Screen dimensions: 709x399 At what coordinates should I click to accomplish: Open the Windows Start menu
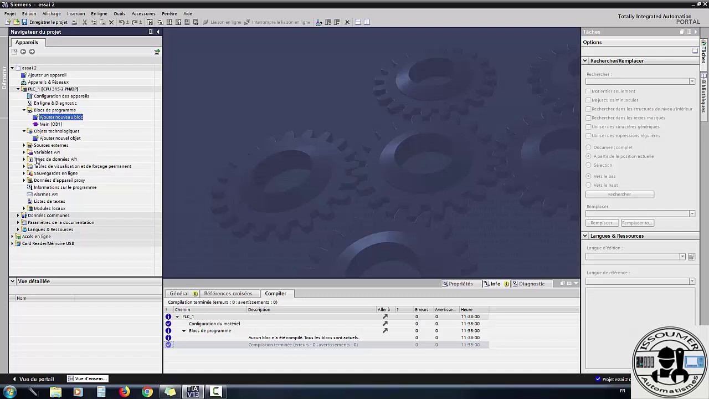tap(9, 392)
